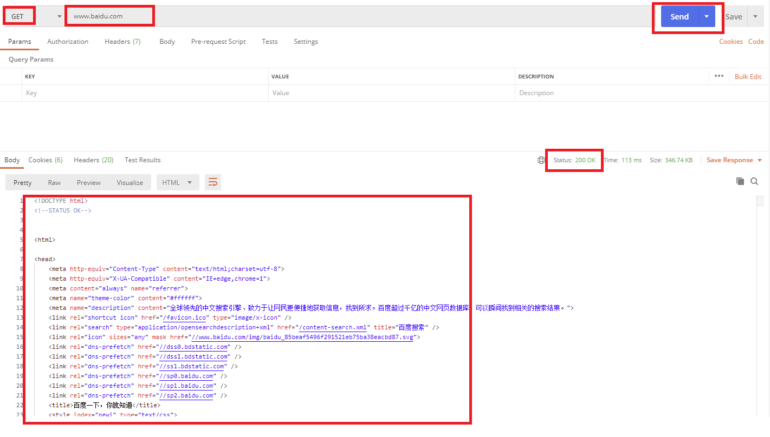Open the Tests tab
This screenshot has height=437, width=770.
click(269, 42)
